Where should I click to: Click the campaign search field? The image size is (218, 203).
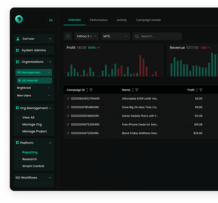pos(160,36)
